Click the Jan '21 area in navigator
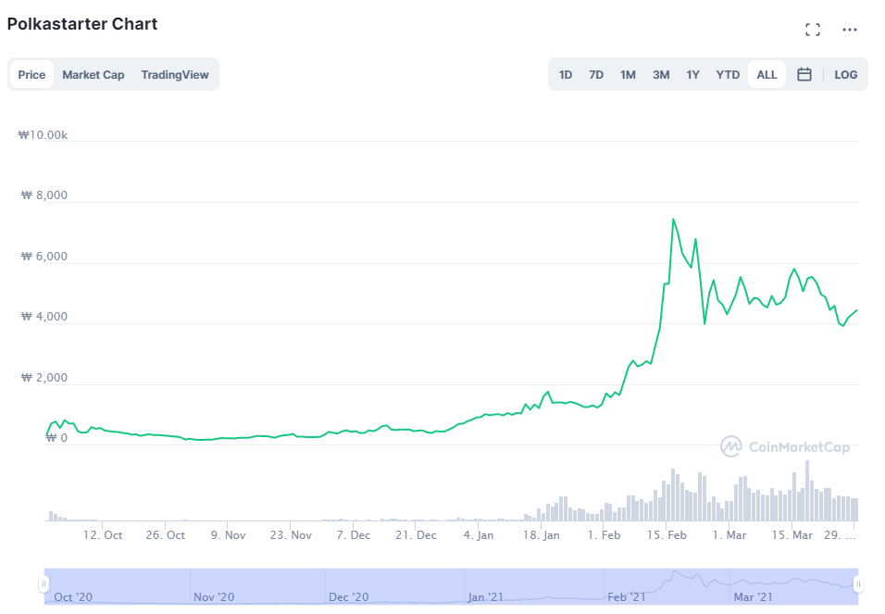The height and width of the screenshot is (614, 885). tap(485, 596)
